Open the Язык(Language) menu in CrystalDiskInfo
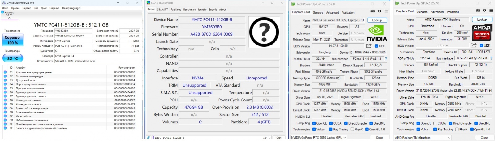Viewport: 495px width, 141px height. (71, 8)
